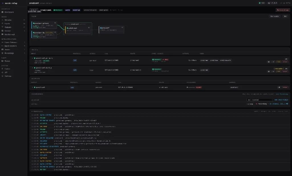Screen dimensions: 292x176
Task: Click the Dashboard icon in the sidebar
Action: (2, 12)
